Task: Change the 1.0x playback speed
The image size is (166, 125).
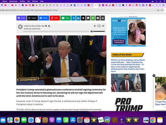Action: click(x=99, y=26)
